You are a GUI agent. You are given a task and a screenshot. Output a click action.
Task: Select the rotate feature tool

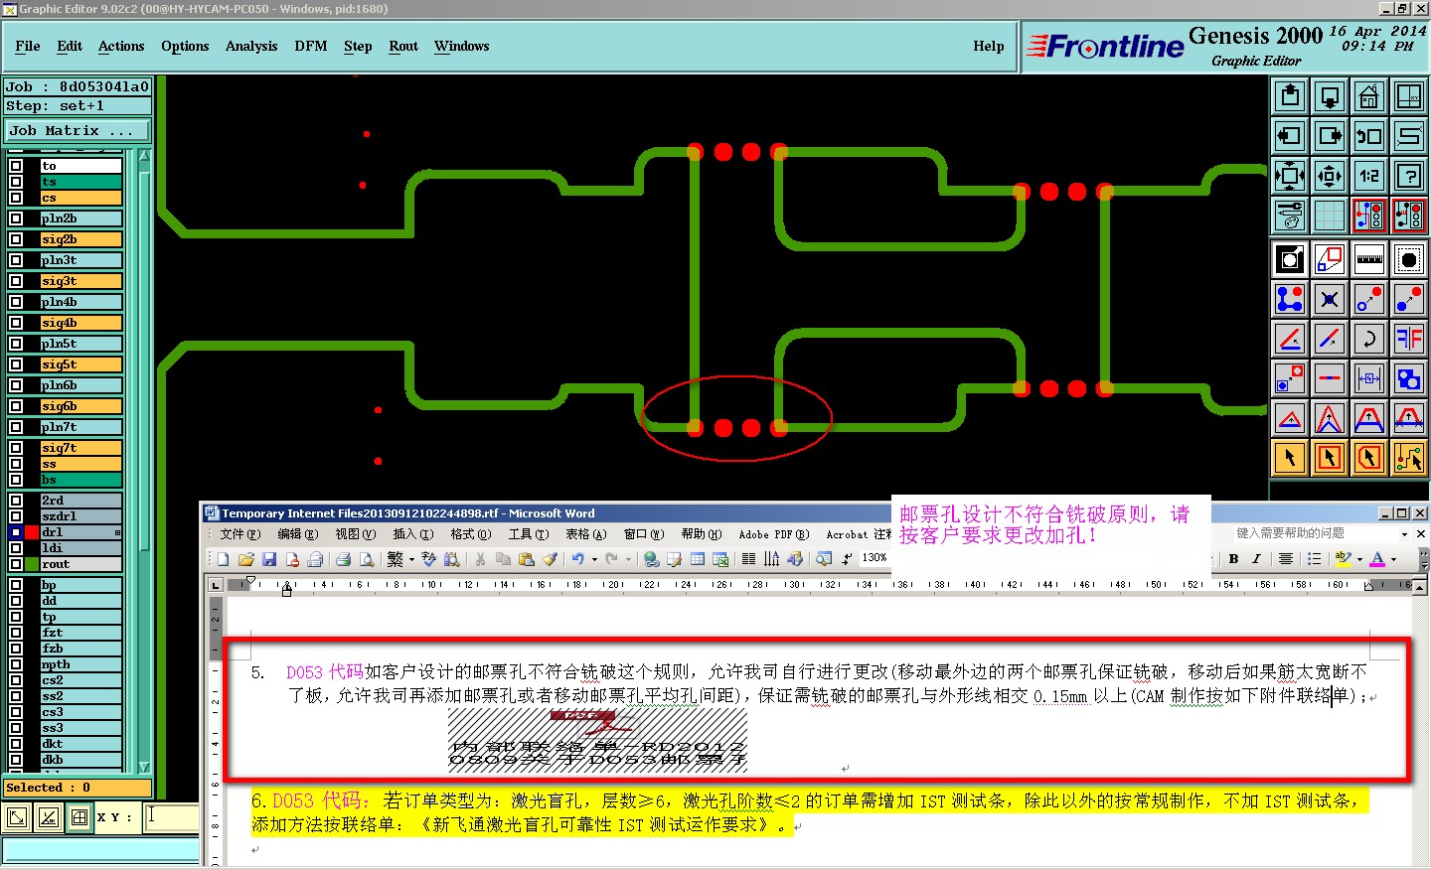(x=1369, y=339)
